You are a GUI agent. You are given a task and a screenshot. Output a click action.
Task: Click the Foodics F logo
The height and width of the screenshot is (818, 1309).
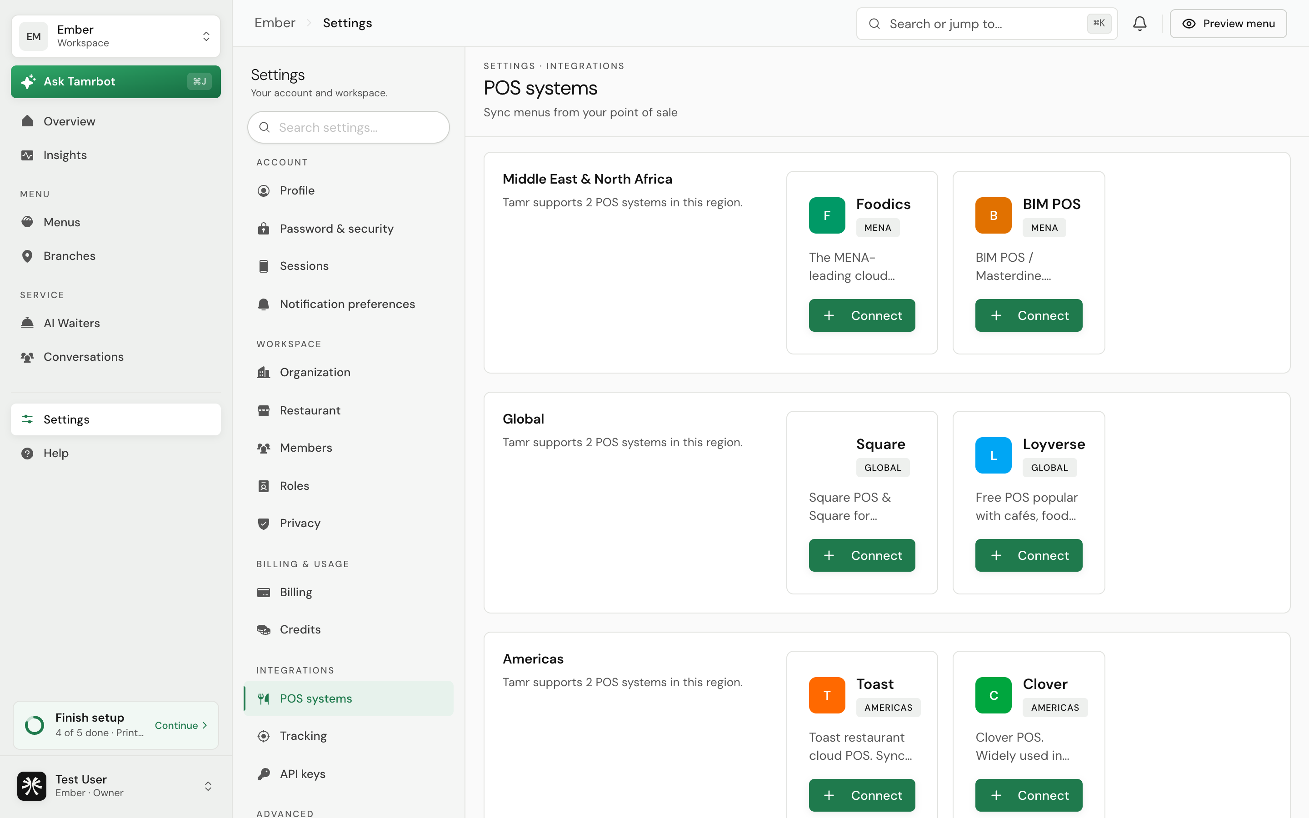pyautogui.click(x=826, y=215)
